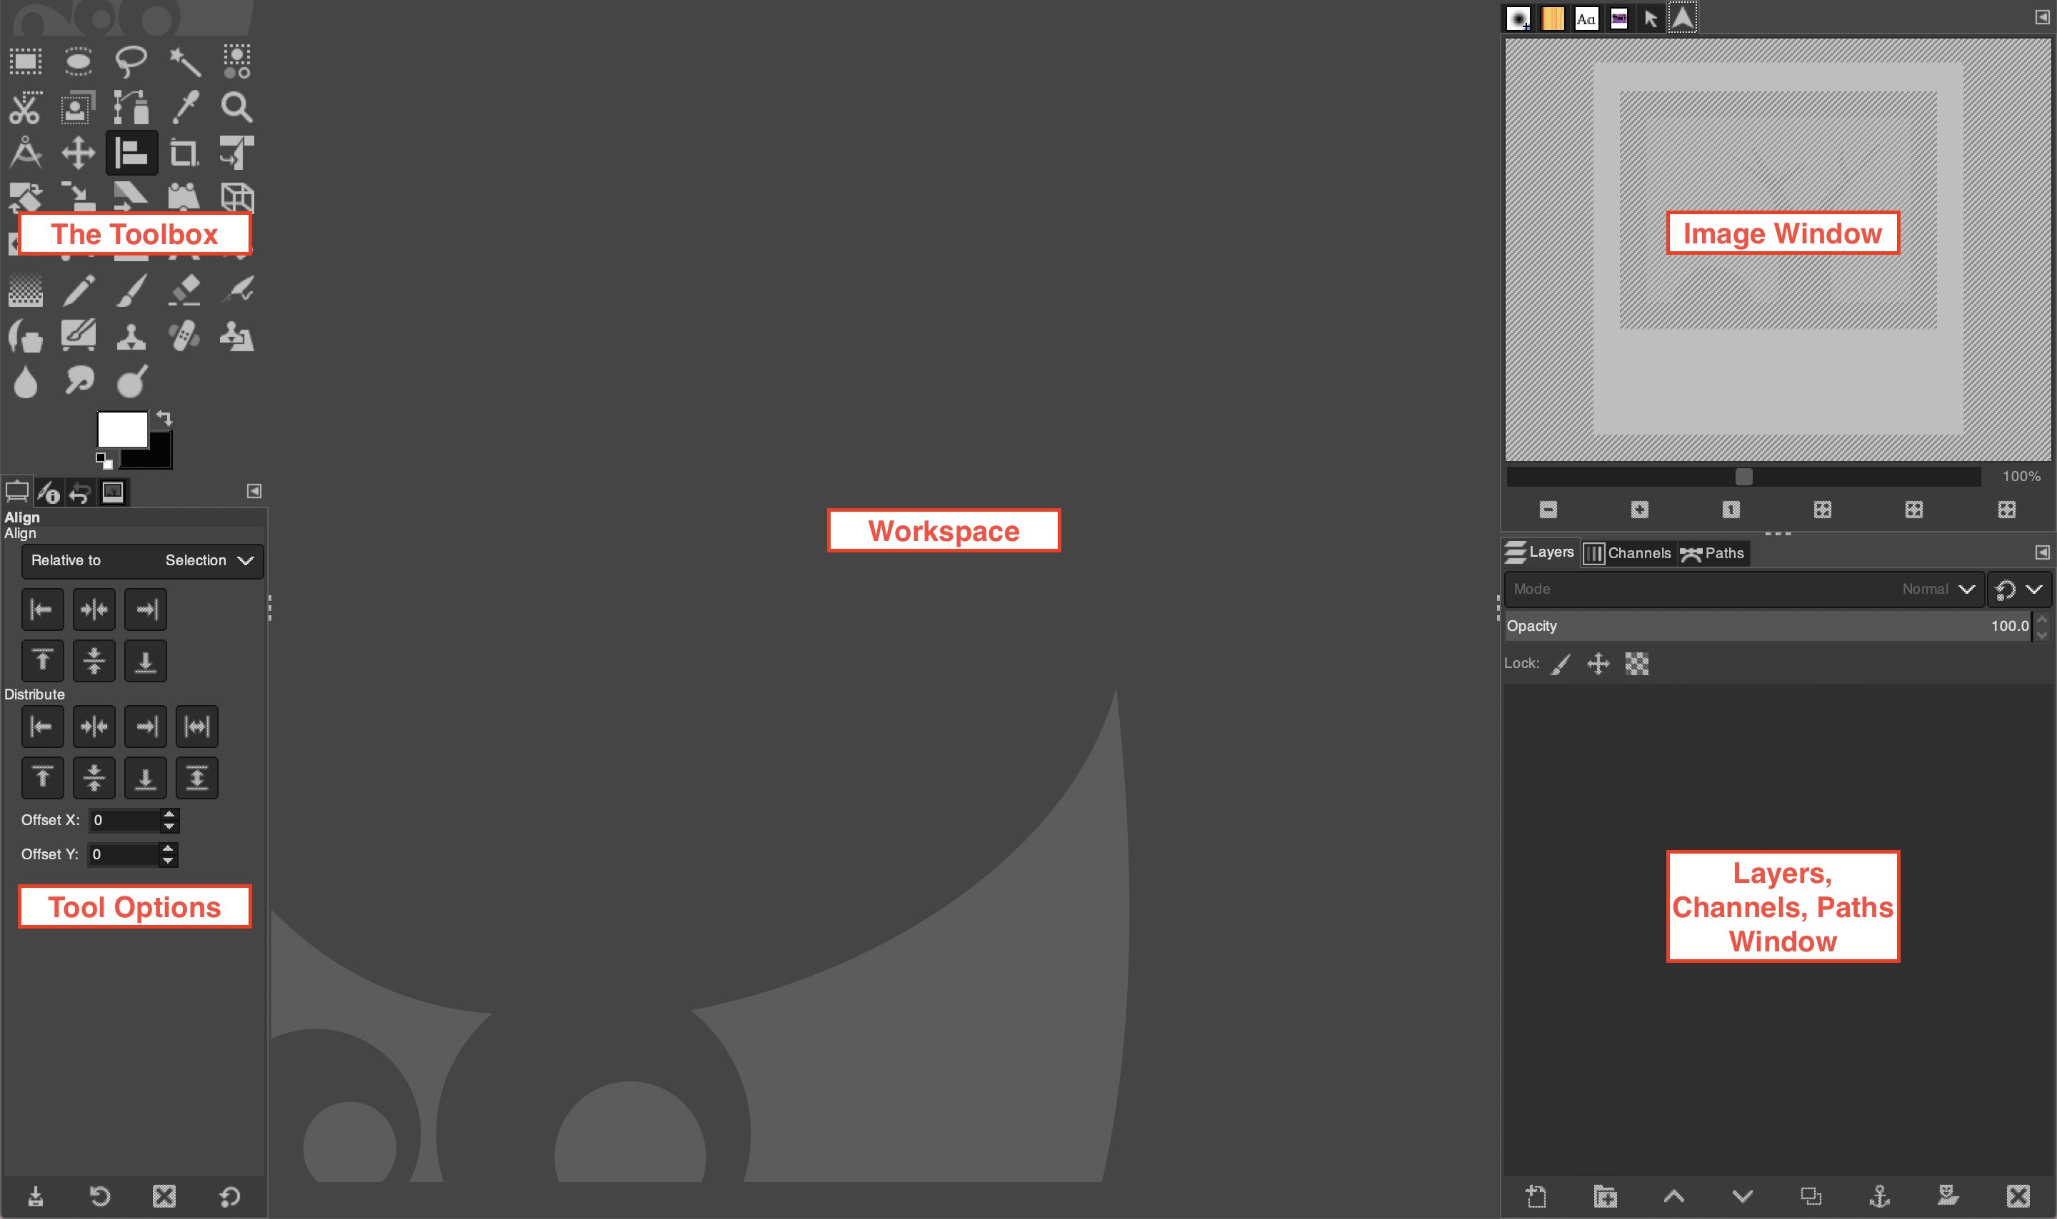Select the Free Select lasso tool
Viewport: 2057px width, 1219px height.
[131, 61]
